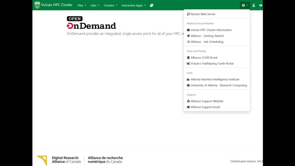295x166 pixels.
Task: Expand the Interactive Apps dropdown
Action: pos(133,5)
